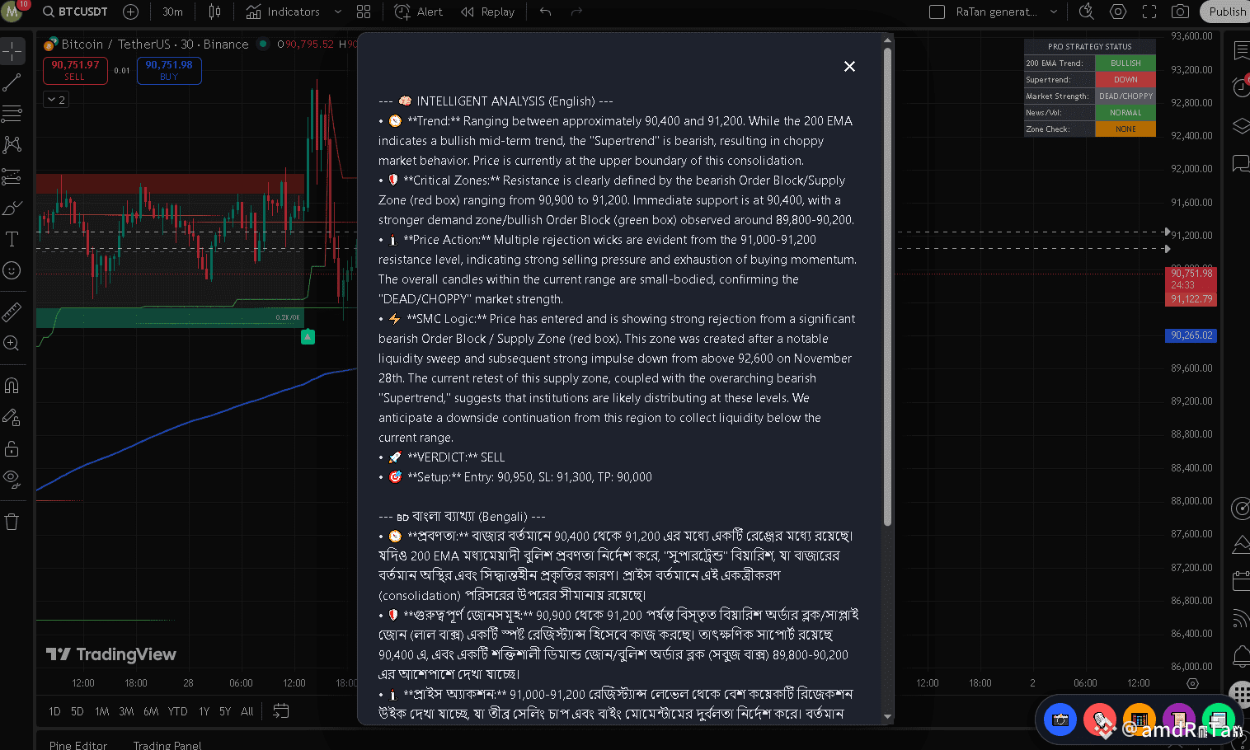Select the 5D date range
1250x750 pixels.
[x=78, y=711]
